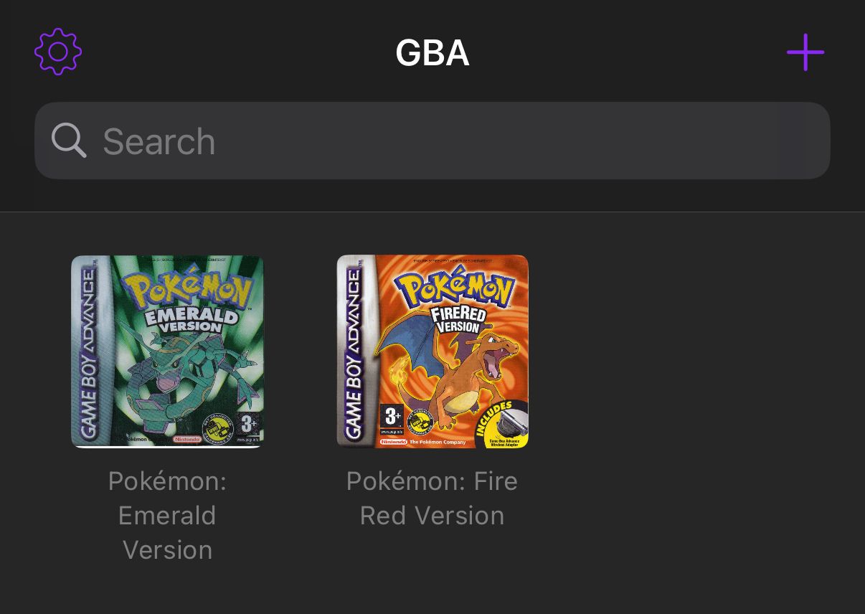Click inside the Search placeholder text
This screenshot has height=614, width=865.
pyautogui.click(x=159, y=141)
